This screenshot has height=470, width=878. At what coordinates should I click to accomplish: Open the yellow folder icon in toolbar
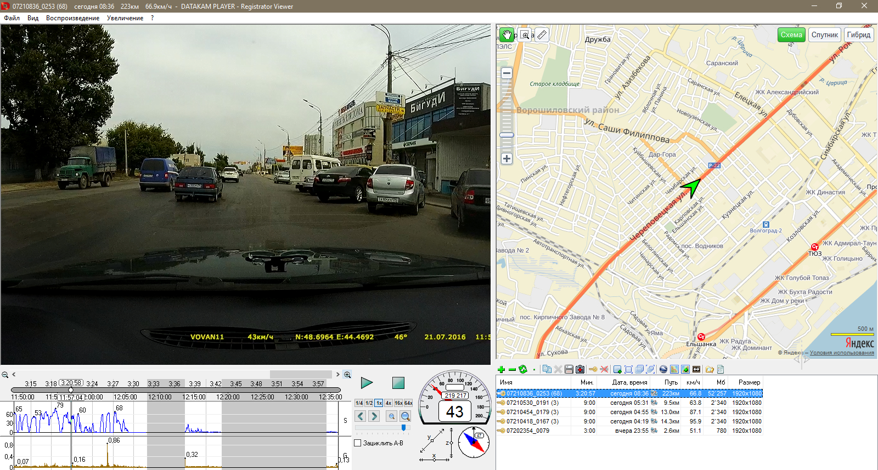[710, 370]
